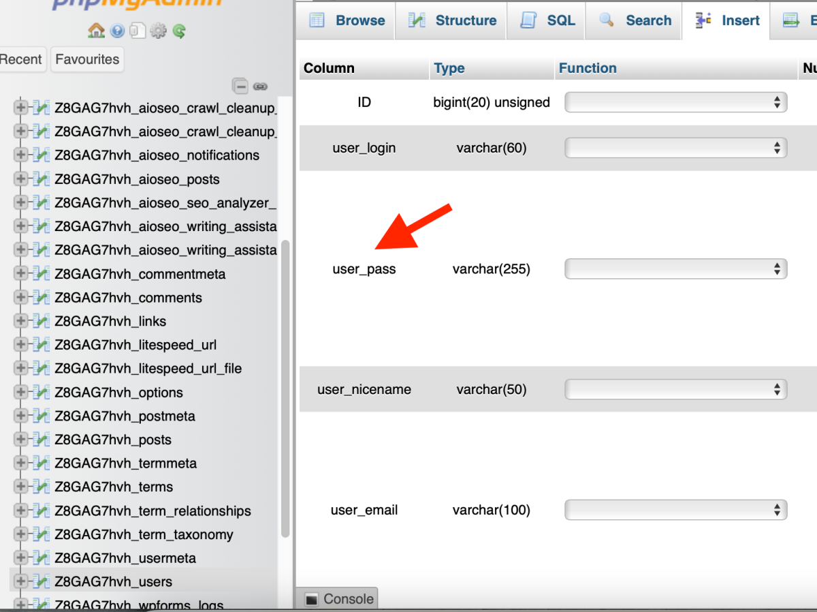Open the Function dropdown for user_pass
Viewport: 817px width, 612px height.
point(675,269)
